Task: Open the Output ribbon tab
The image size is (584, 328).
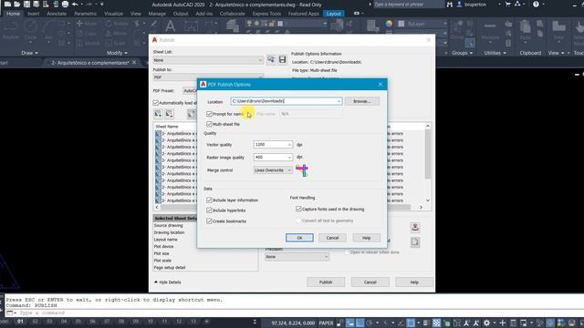Action: pos(181,14)
